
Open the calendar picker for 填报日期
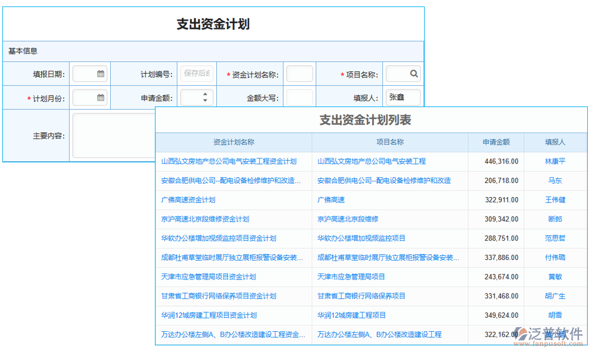click(100, 73)
